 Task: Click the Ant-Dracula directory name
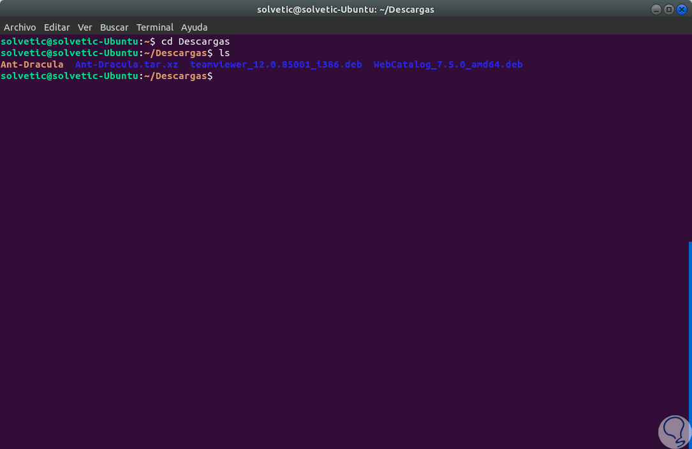coord(32,64)
